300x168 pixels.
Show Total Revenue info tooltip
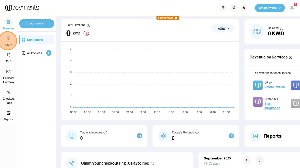(x=89, y=25)
